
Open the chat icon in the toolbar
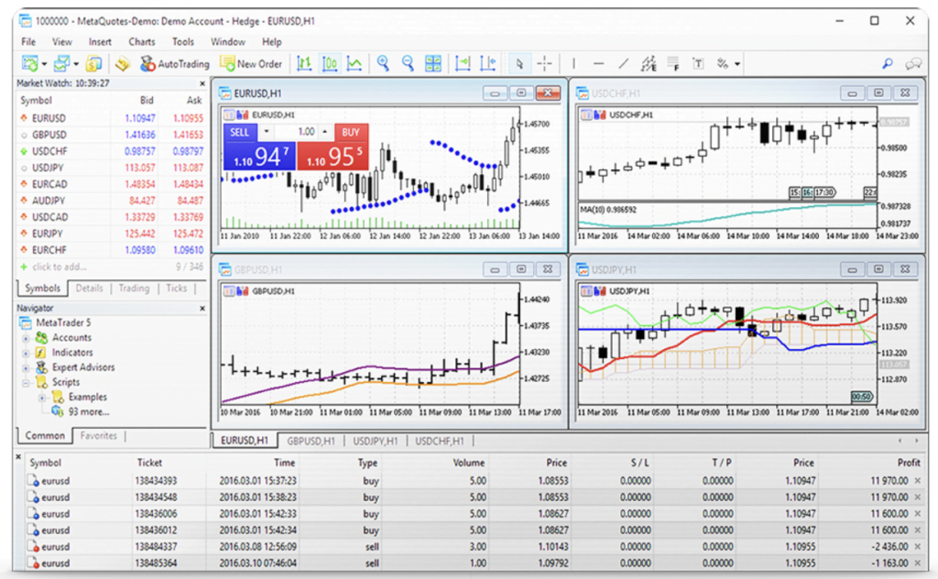pyautogui.click(x=913, y=63)
